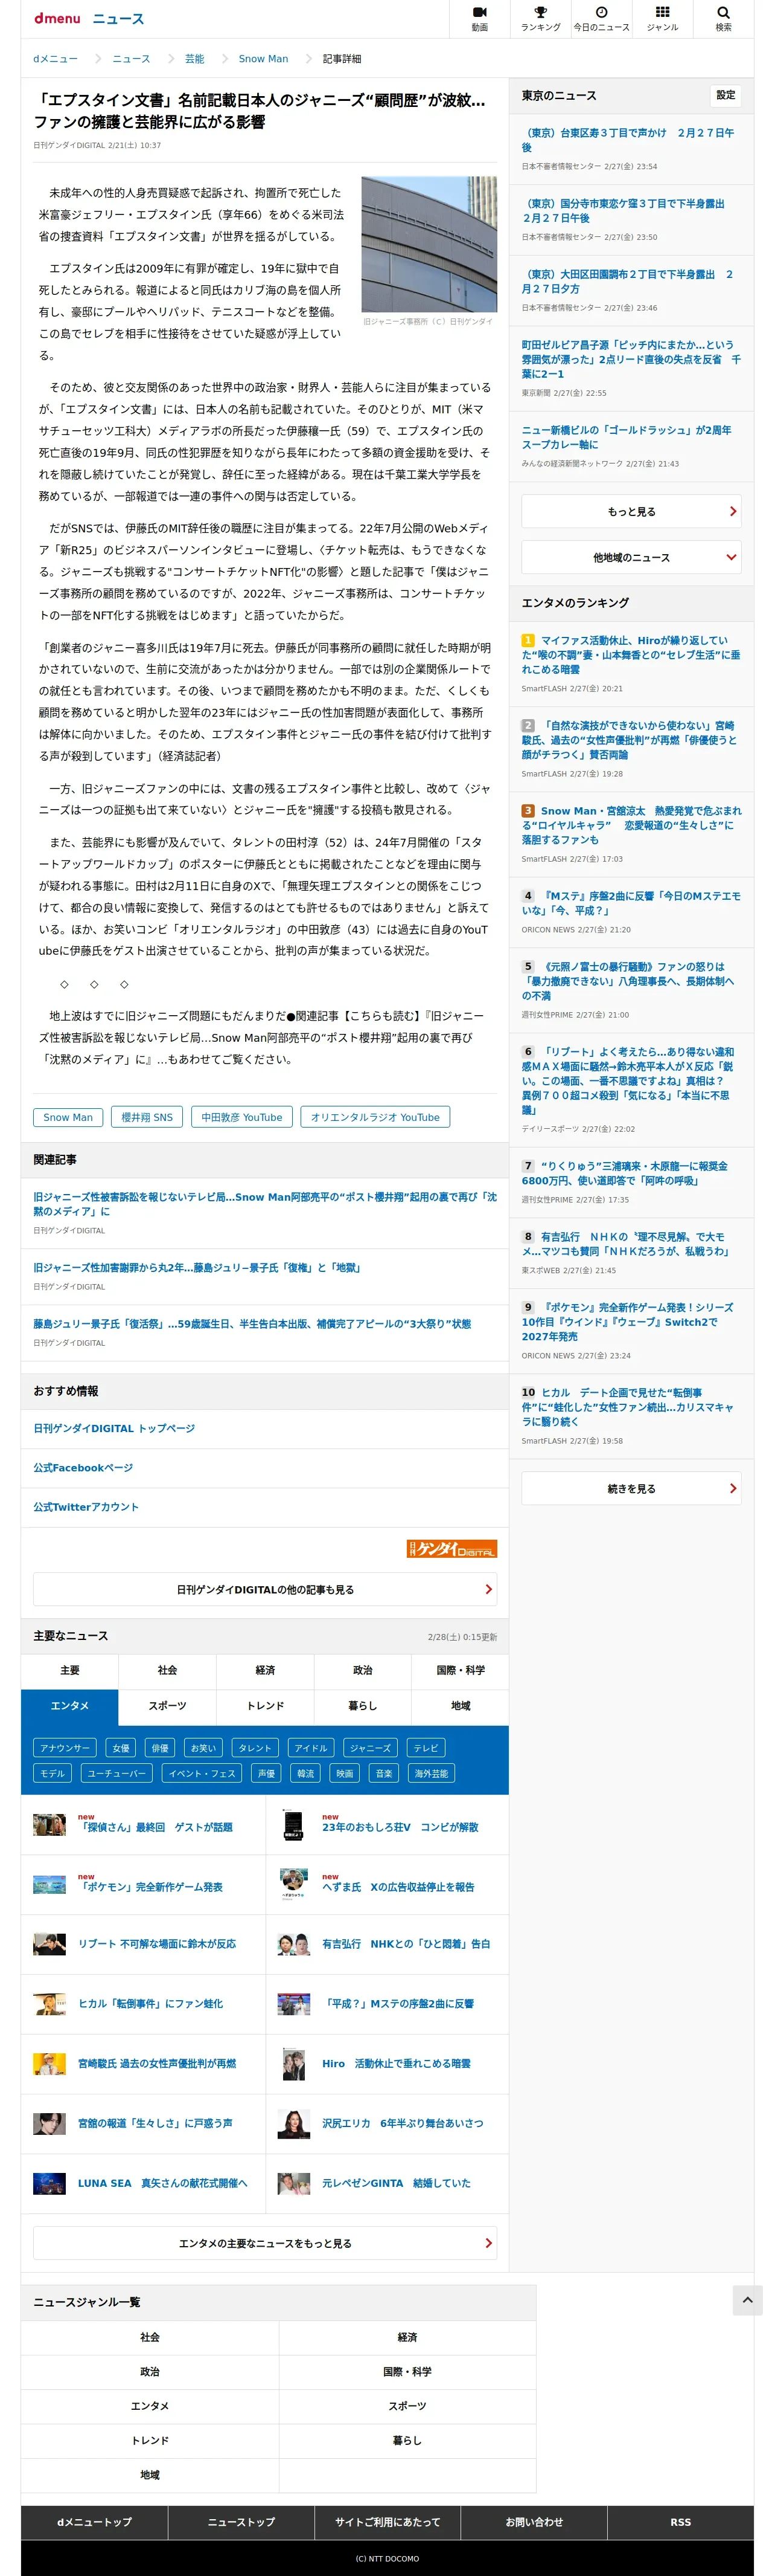Select the 社会 news tab
Screen dimensions: 775x2576
tap(168, 1670)
